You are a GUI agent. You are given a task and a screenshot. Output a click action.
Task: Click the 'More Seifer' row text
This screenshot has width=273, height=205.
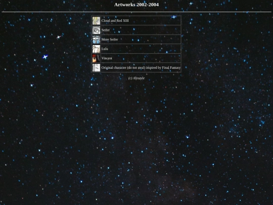tap(110, 39)
